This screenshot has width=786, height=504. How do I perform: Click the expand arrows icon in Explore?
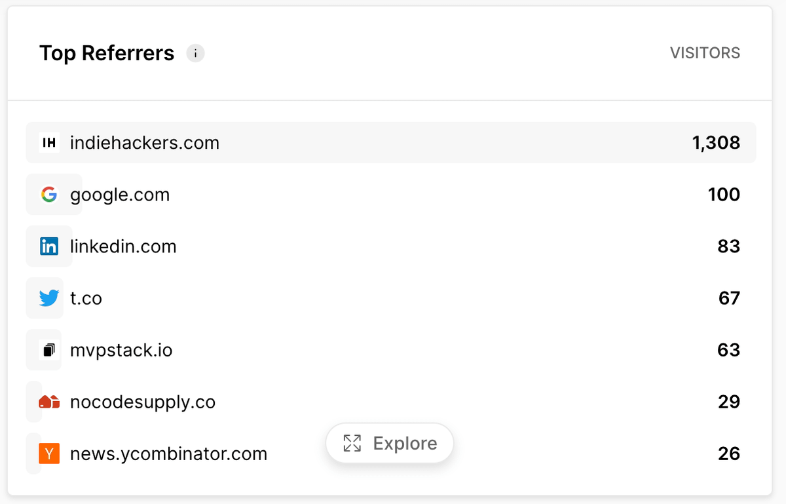click(352, 444)
